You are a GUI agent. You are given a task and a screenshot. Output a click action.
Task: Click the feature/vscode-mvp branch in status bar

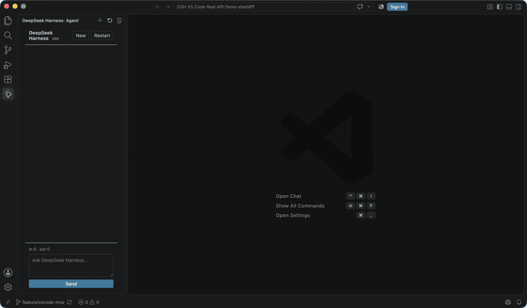(40, 302)
